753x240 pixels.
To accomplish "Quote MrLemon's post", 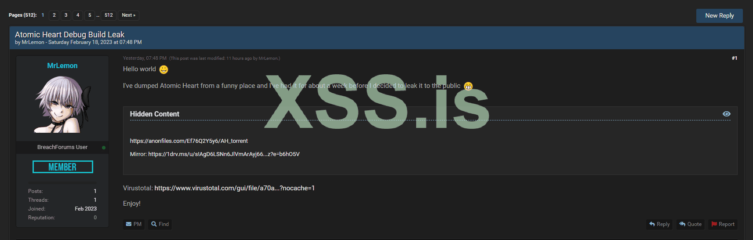I will click(x=691, y=224).
